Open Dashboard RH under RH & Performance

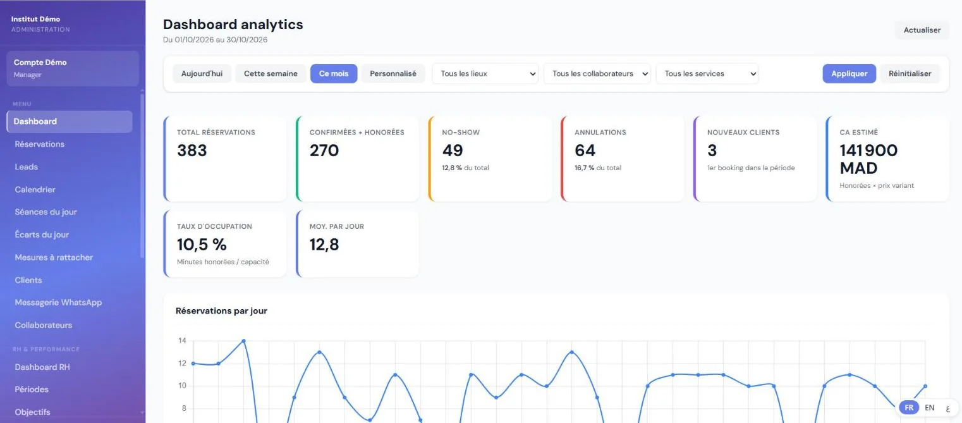pyautogui.click(x=70, y=367)
